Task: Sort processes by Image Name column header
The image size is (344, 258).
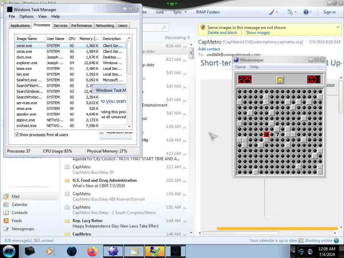Action: click(30, 39)
